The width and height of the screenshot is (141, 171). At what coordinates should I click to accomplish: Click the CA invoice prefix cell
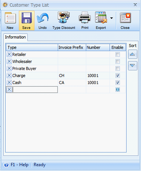[x=72, y=83]
